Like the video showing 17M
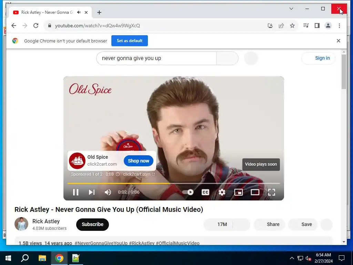Screen dimensions: 353x265 click(218, 224)
